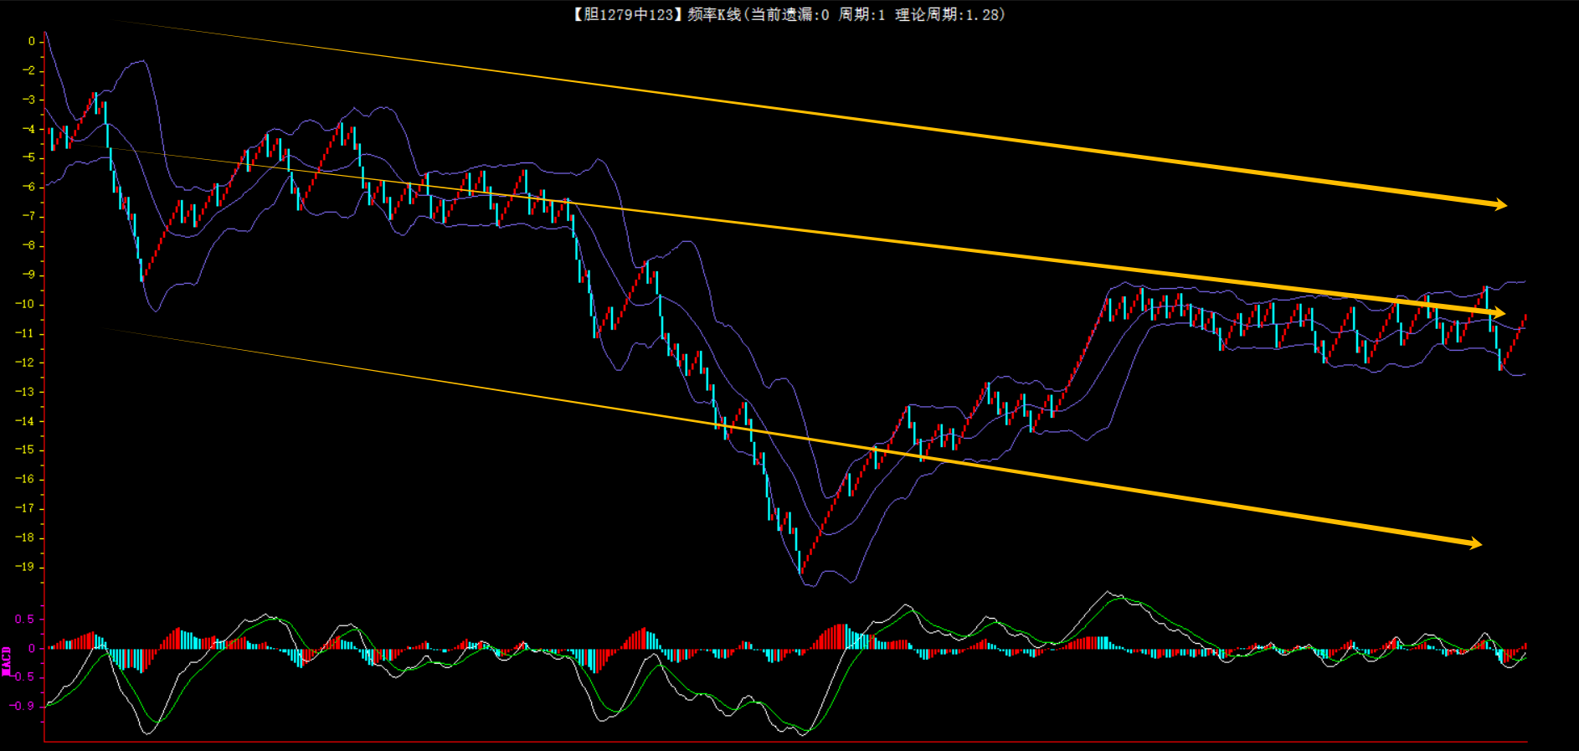Click the -0.9 label on the MACD axis
Viewport: 1579px width, 751px height.
pyautogui.click(x=23, y=706)
